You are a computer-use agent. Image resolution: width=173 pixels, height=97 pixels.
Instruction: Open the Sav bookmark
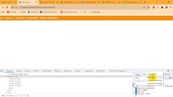click(83, 12)
